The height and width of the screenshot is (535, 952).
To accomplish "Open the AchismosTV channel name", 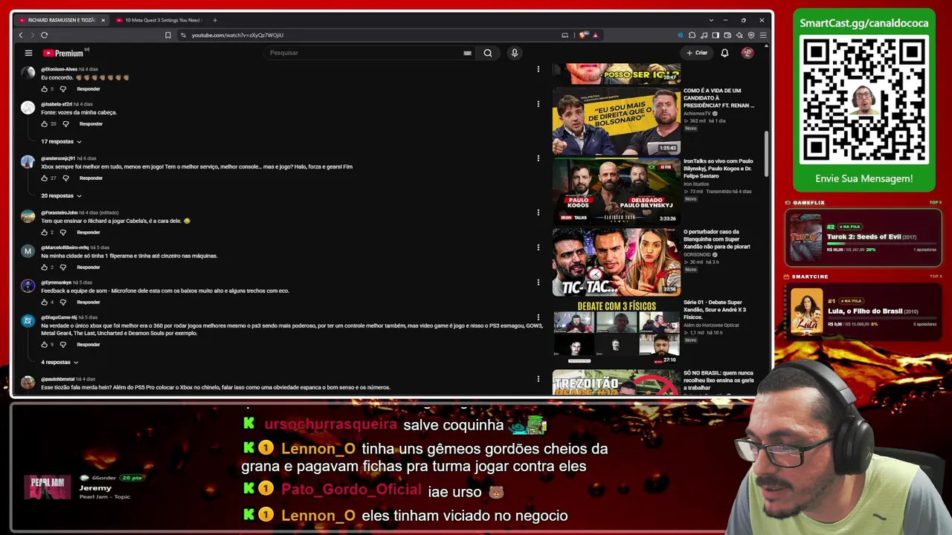I will tap(697, 114).
